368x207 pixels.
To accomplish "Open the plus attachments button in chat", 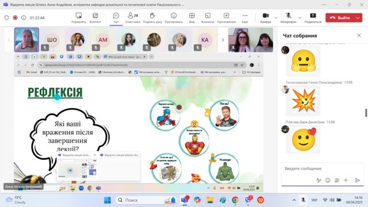I will (346, 180).
